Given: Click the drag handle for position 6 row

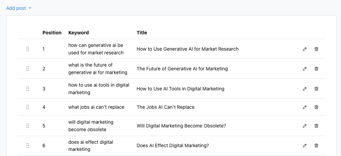Looking at the screenshot, I should coord(28,145).
